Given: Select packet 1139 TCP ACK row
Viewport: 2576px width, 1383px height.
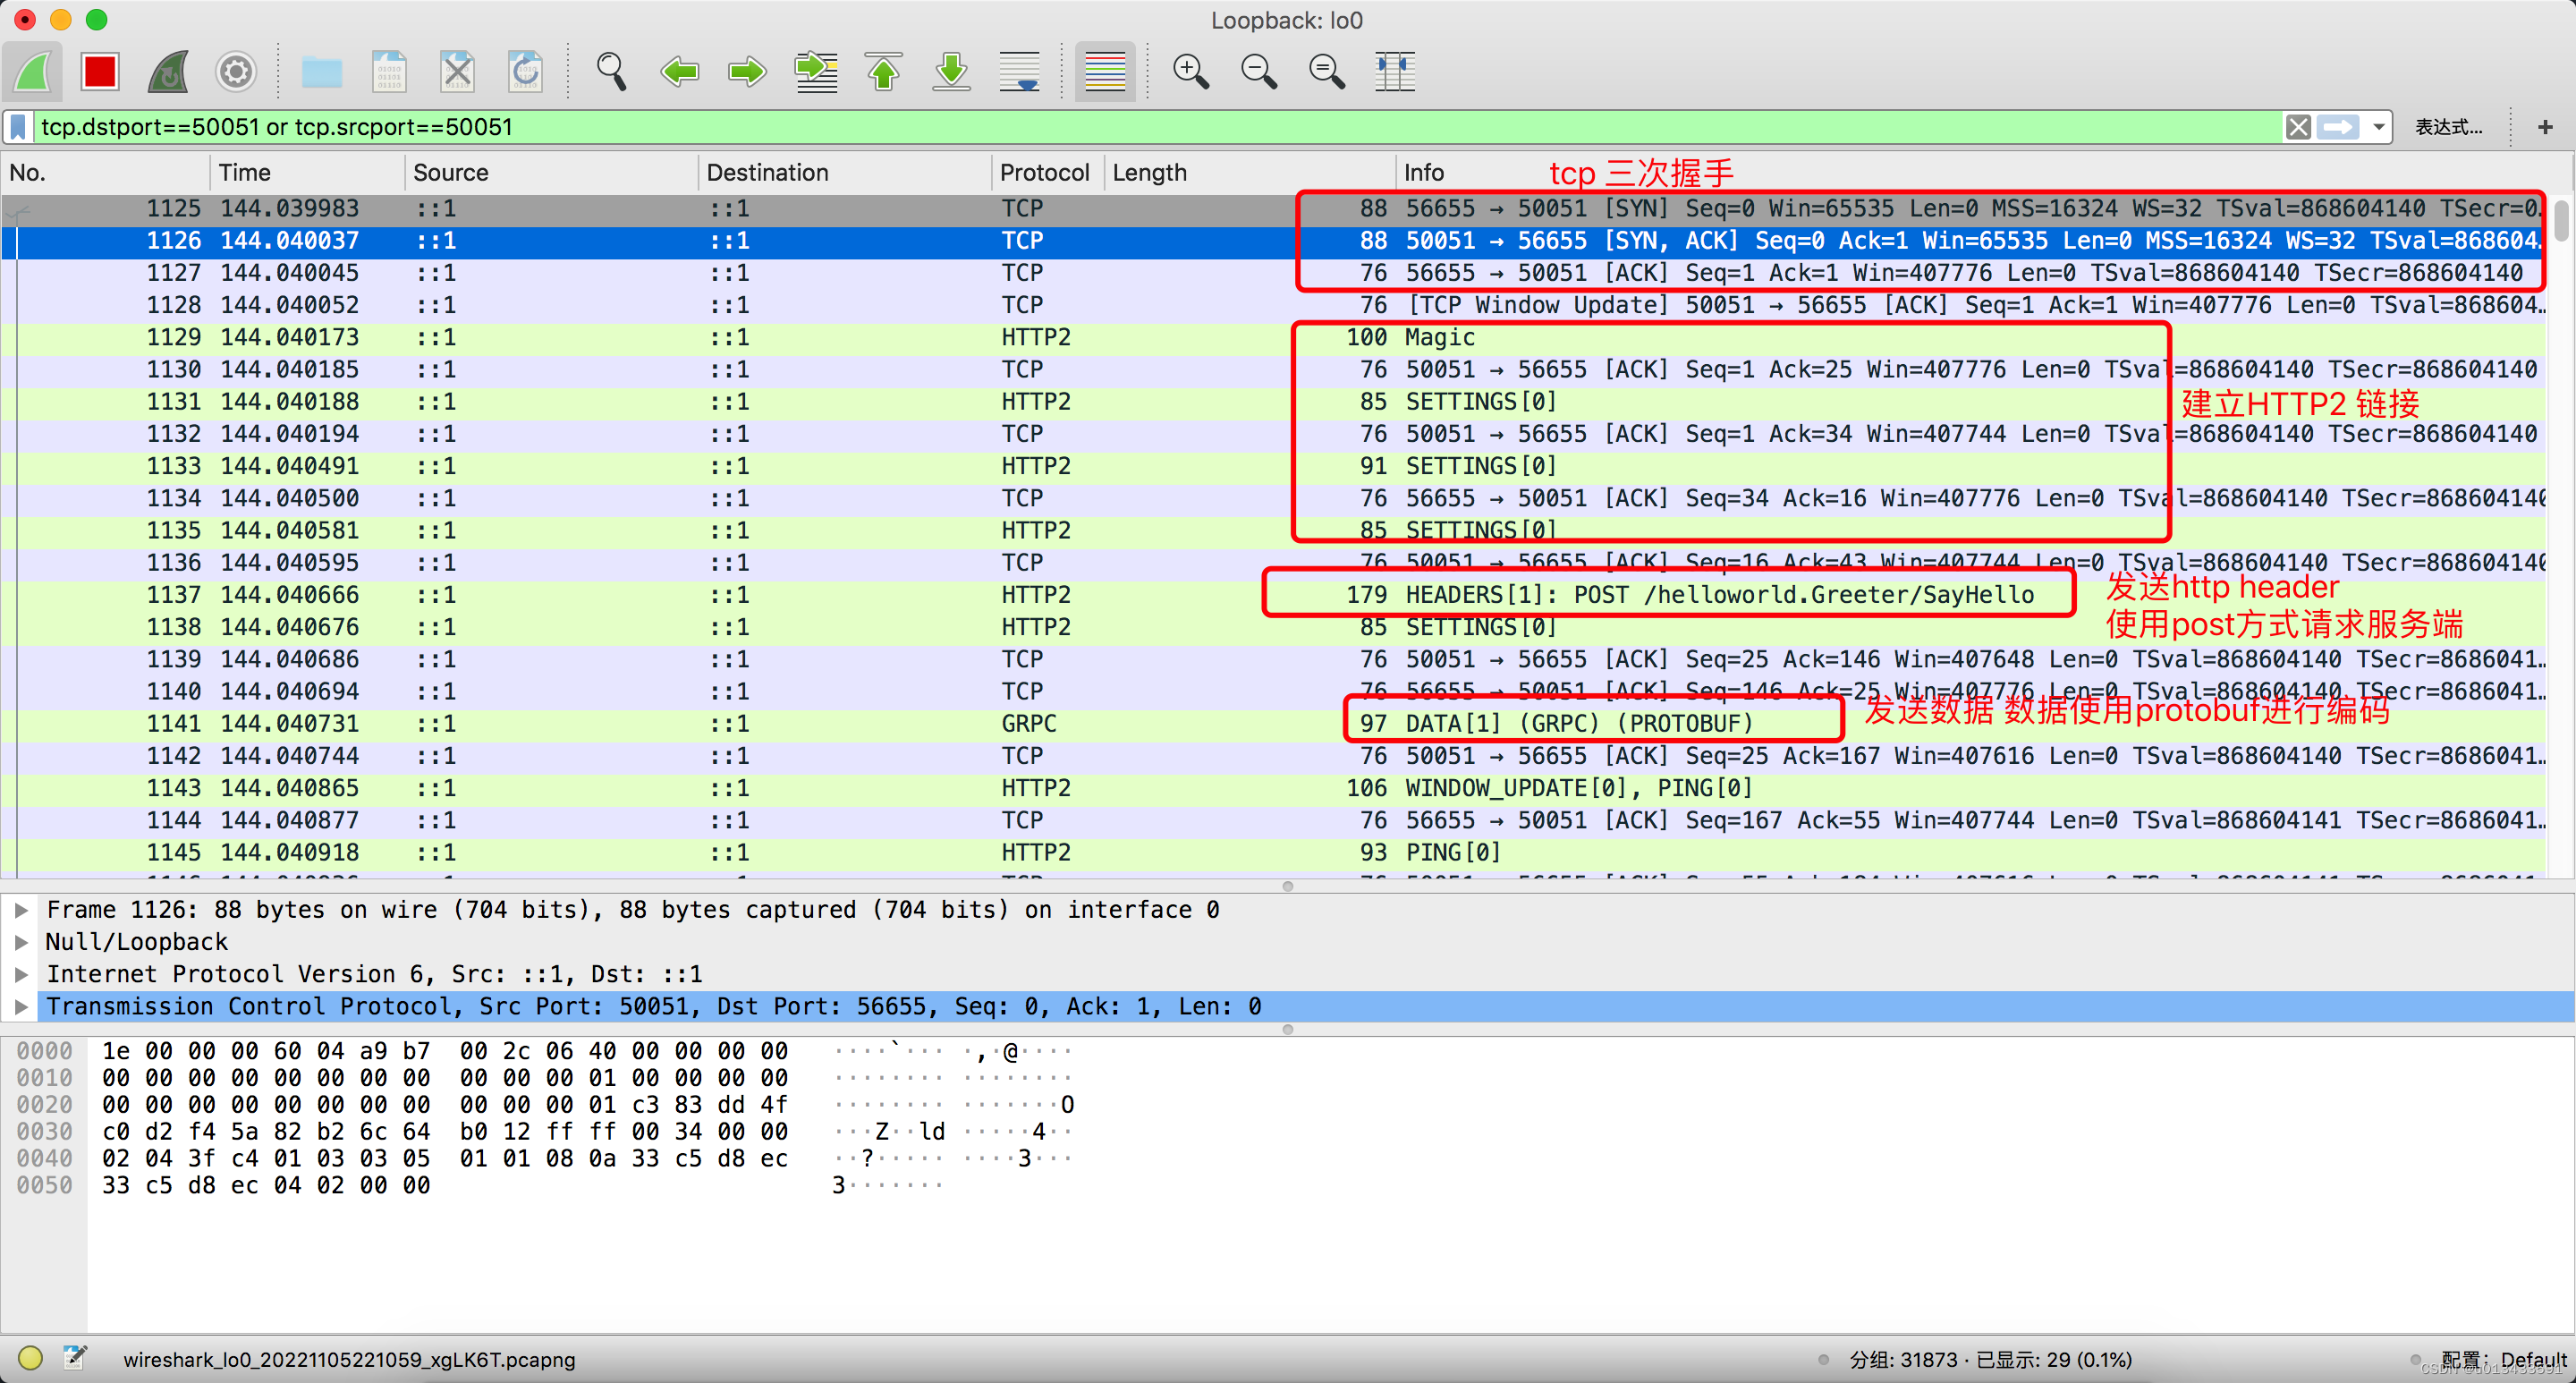Looking at the screenshot, I should (x=1274, y=660).
